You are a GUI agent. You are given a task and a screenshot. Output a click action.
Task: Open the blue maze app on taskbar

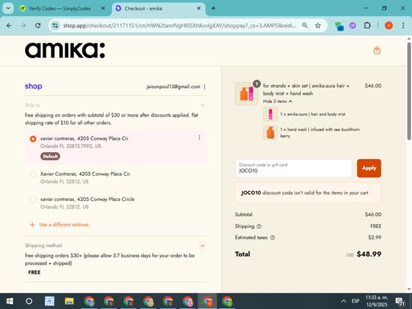tap(50, 301)
